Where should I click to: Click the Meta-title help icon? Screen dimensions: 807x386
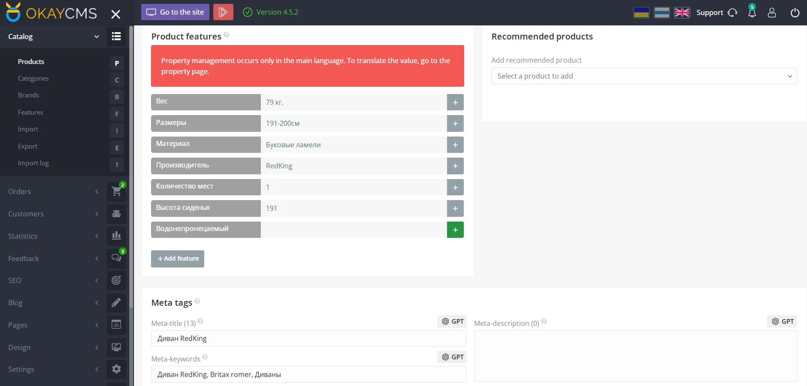(x=200, y=321)
